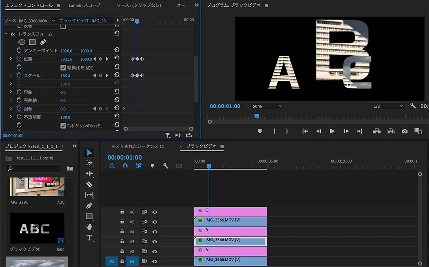
Task: Create rectangle mask in Transform effect
Action: point(32,42)
